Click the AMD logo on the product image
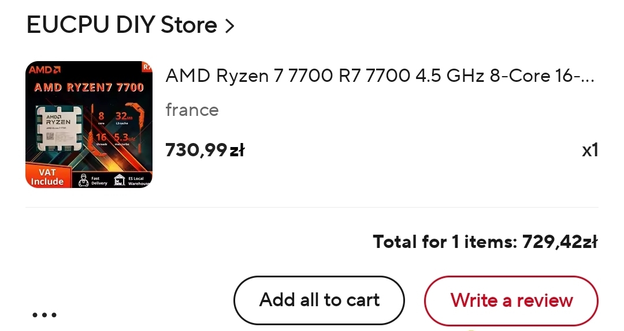 (x=44, y=70)
